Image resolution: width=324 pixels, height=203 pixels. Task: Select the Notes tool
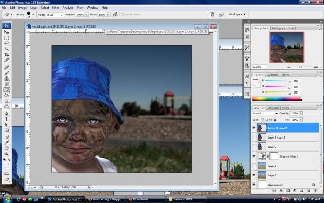(6, 137)
